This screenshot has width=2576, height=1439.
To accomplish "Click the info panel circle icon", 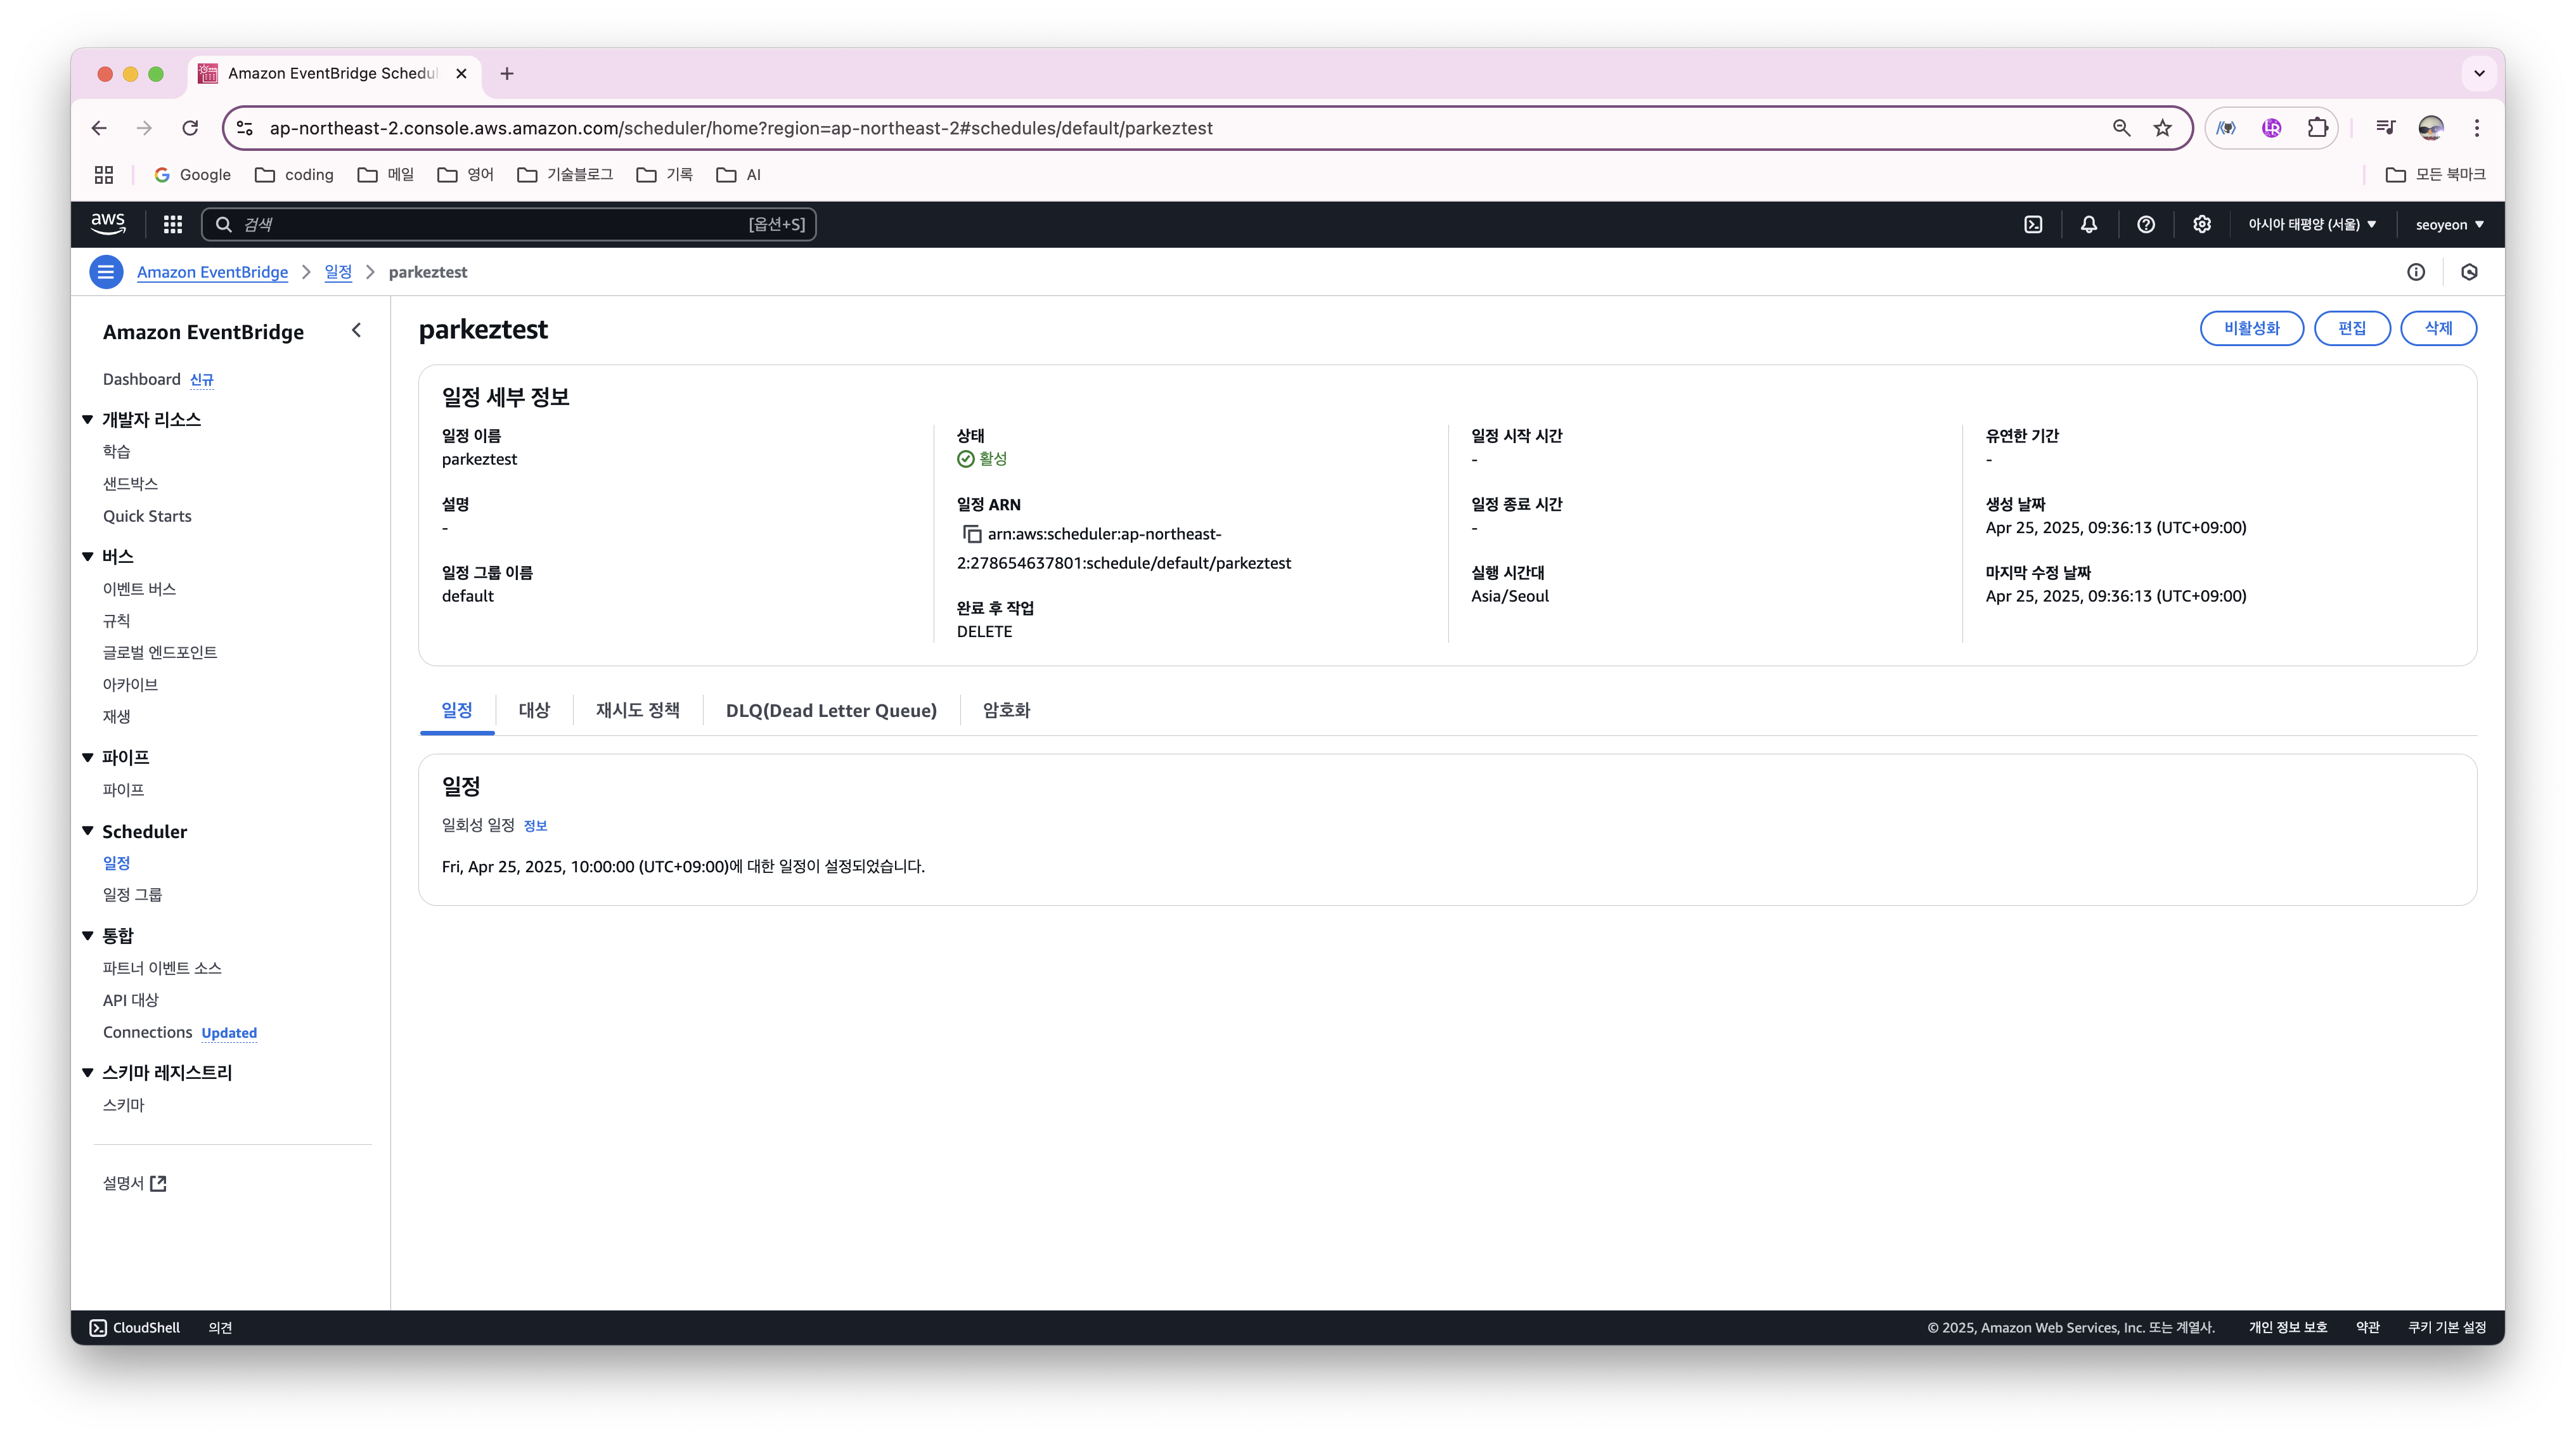I will [x=2416, y=272].
